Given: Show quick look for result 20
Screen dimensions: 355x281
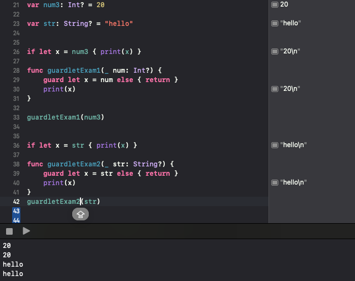Looking at the screenshot, I should pyautogui.click(x=275, y=4).
